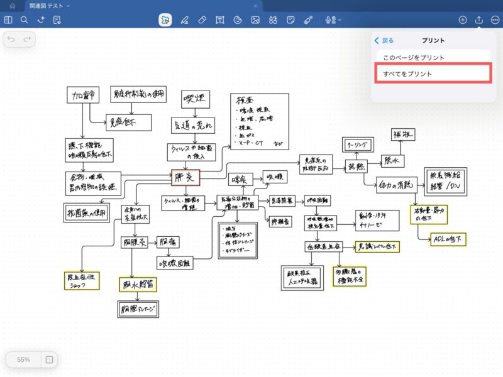503x377 pixels.
Task: Select the lasso selection tool
Action: click(x=165, y=20)
